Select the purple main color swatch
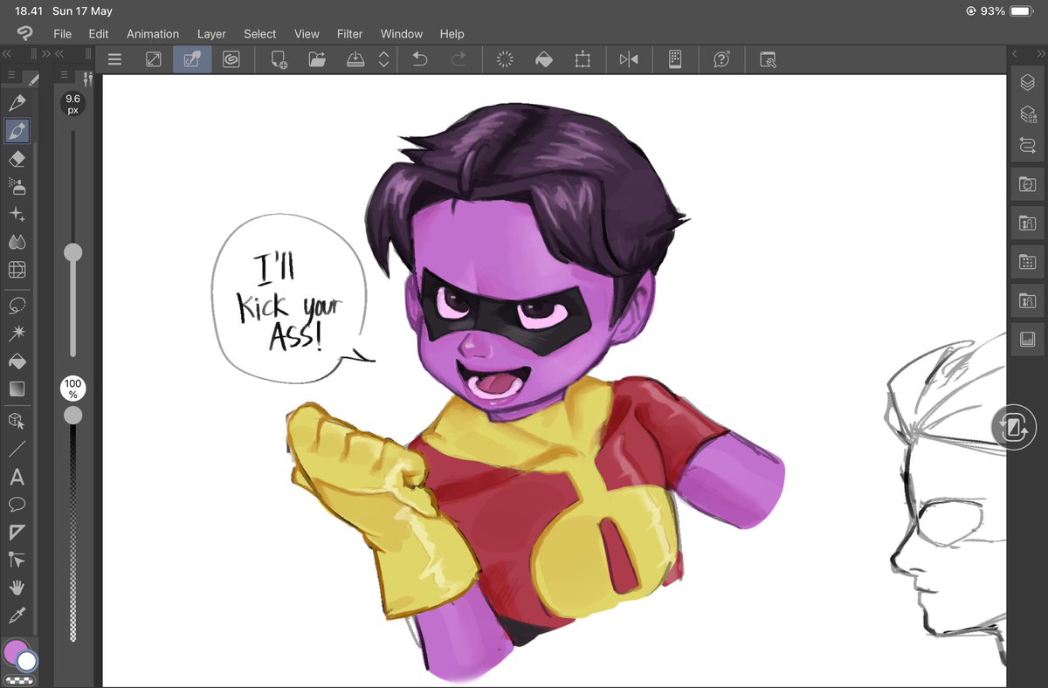 14,652
